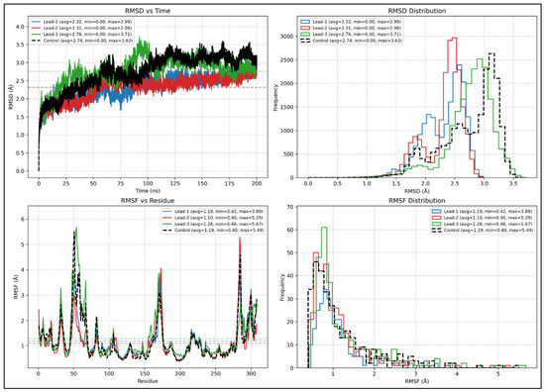
Task: Click Lead-2 legend entry in RMSF Distribution plot
Action: (483, 218)
